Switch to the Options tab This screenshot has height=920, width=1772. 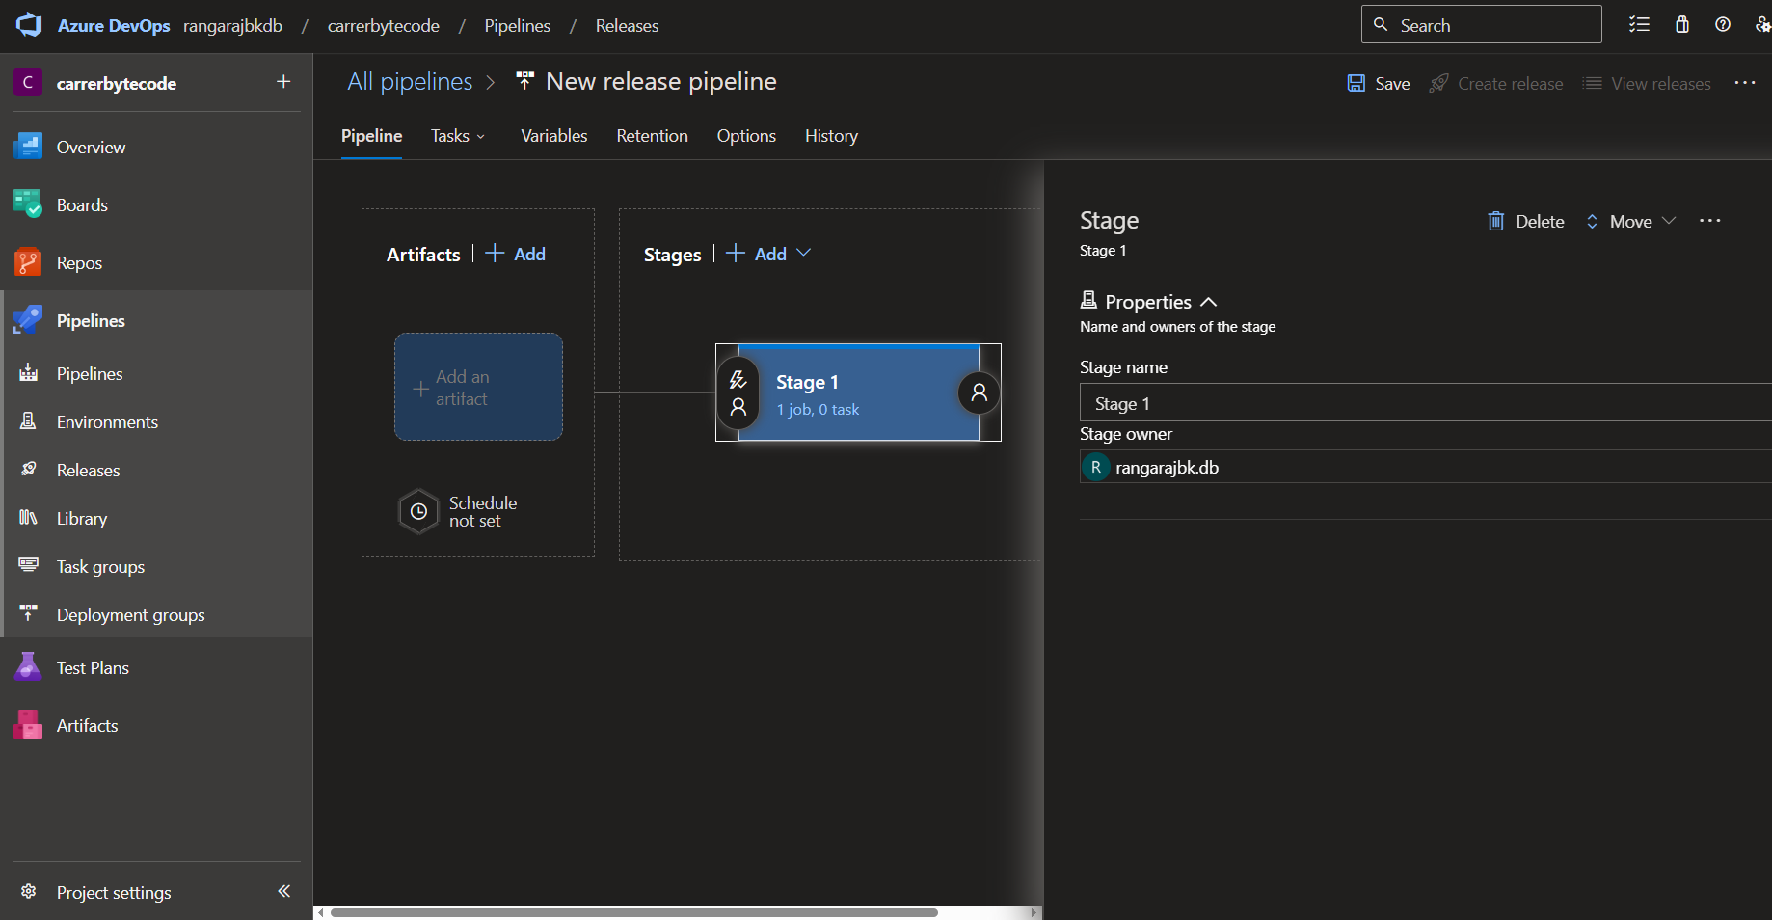click(x=746, y=136)
